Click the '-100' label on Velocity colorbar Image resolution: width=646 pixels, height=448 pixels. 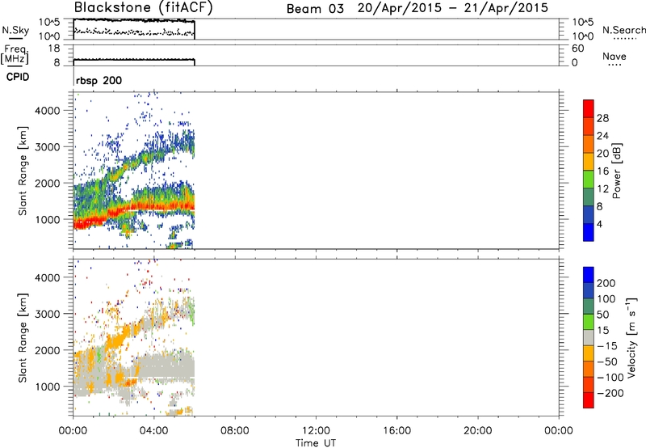(x=610, y=377)
